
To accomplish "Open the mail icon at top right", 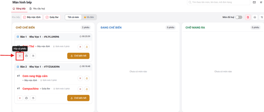I will 254,2.
